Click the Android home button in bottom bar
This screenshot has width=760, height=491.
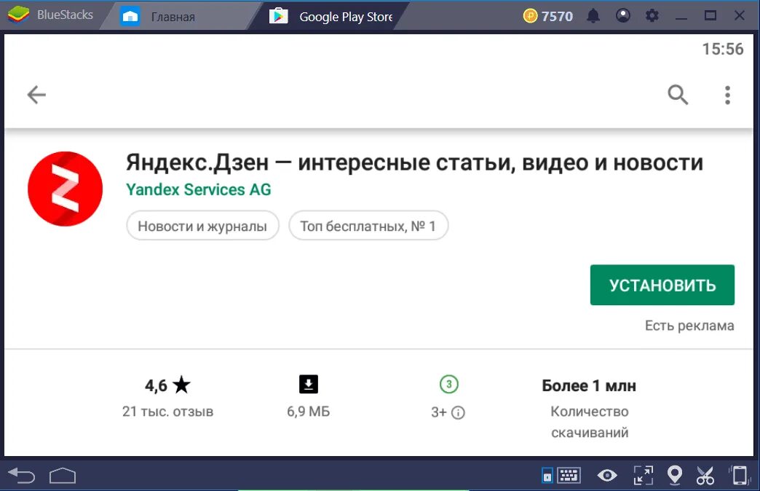(x=63, y=476)
